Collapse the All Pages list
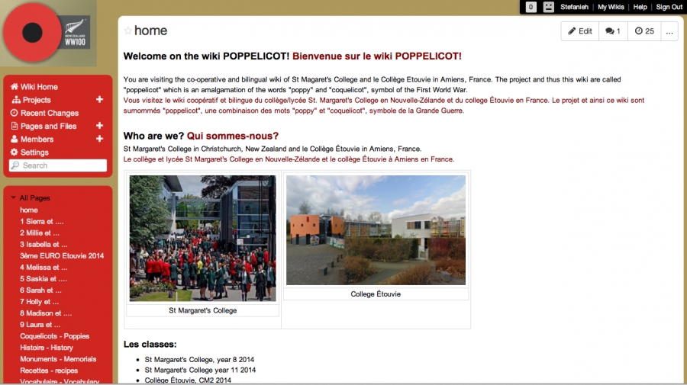This screenshot has width=687, height=385. [x=13, y=197]
